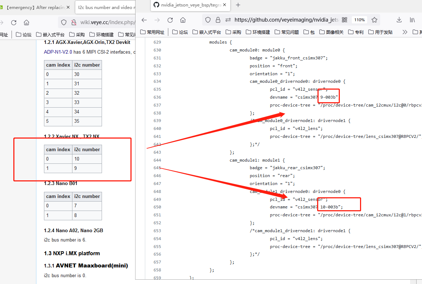This screenshot has width=422, height=284.
Task: Show more bookmarks via the double-chevron overflow
Action: tap(405, 32)
